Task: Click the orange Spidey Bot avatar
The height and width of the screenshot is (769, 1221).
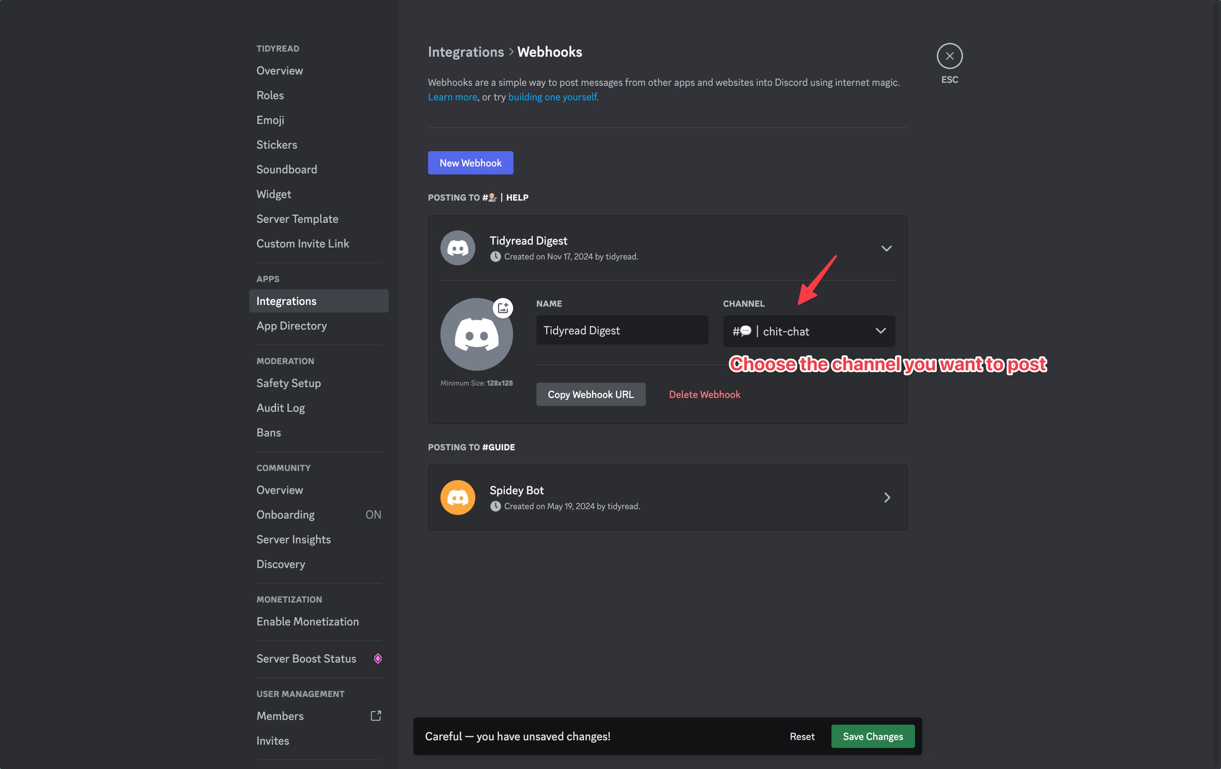Action: point(458,498)
